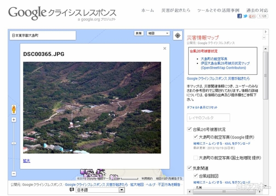The image size is (276, 196).
Task: Open the ホーム menu item
Action: click(148, 11)
